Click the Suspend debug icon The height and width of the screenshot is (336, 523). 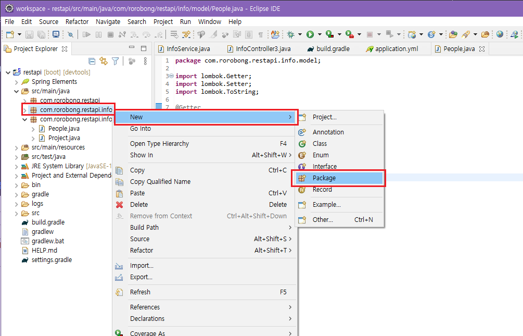98,34
